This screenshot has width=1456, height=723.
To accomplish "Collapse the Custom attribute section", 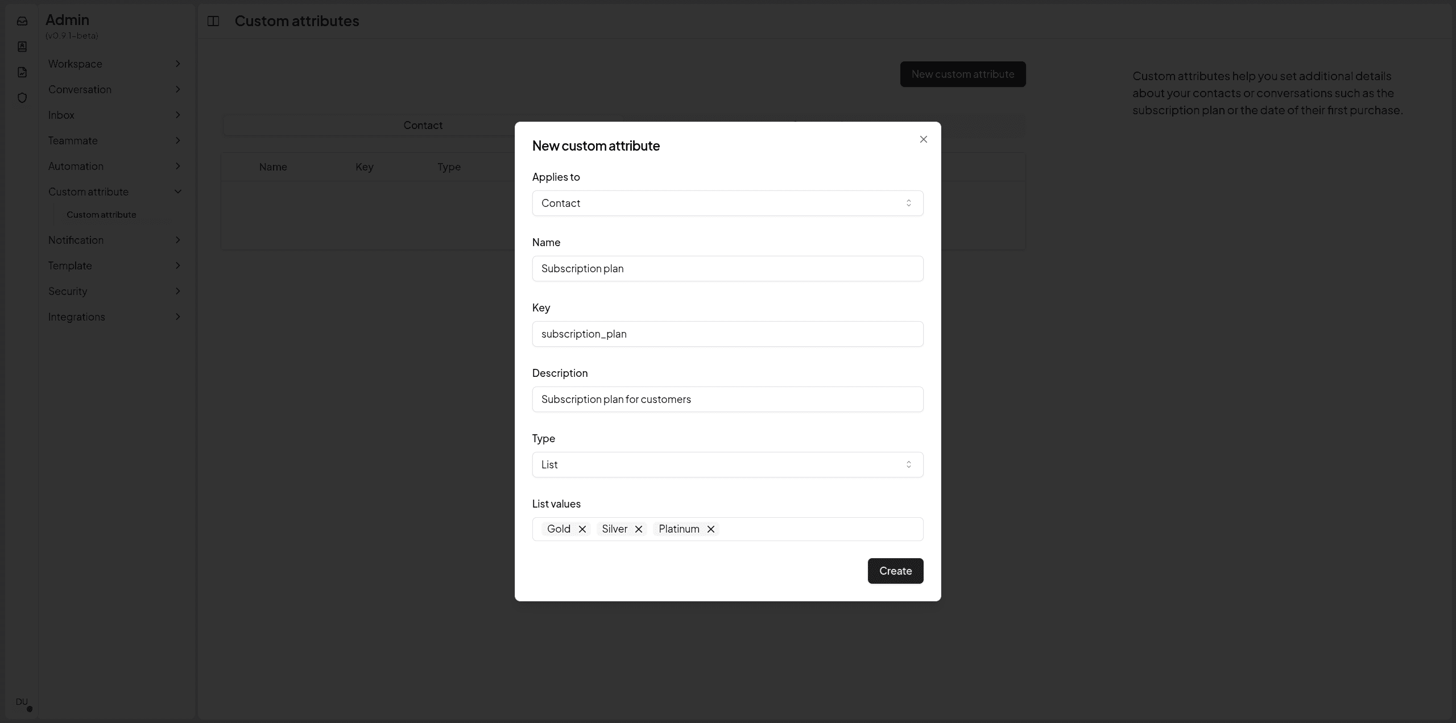I will (114, 192).
